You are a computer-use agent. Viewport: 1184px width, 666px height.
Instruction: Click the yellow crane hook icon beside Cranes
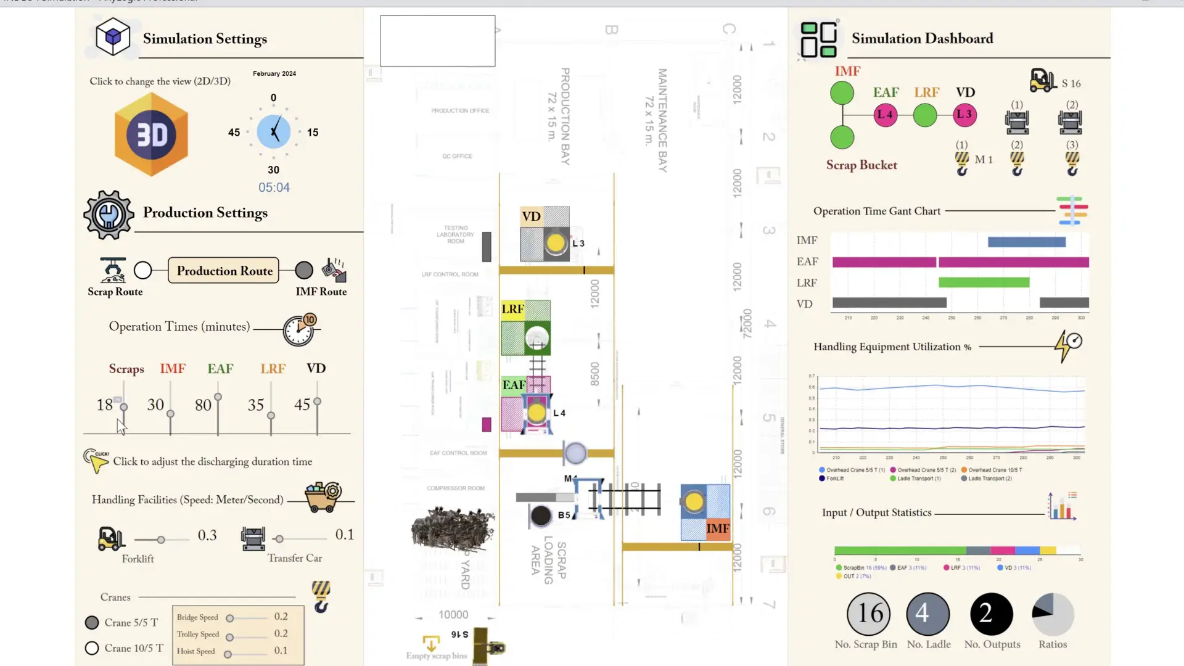coord(321,596)
